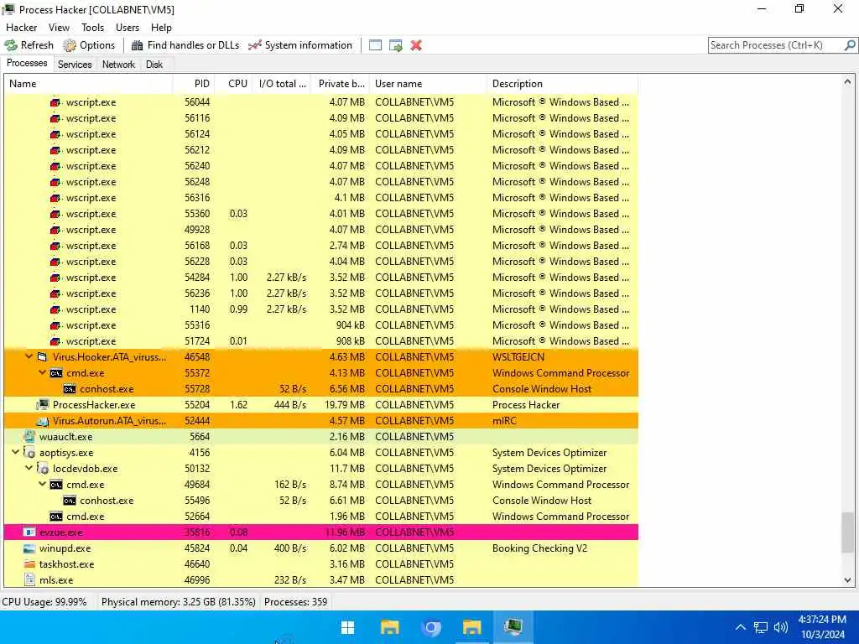Click the find window toolbar icon
The height and width of the screenshot is (644, 859).
[x=375, y=45]
